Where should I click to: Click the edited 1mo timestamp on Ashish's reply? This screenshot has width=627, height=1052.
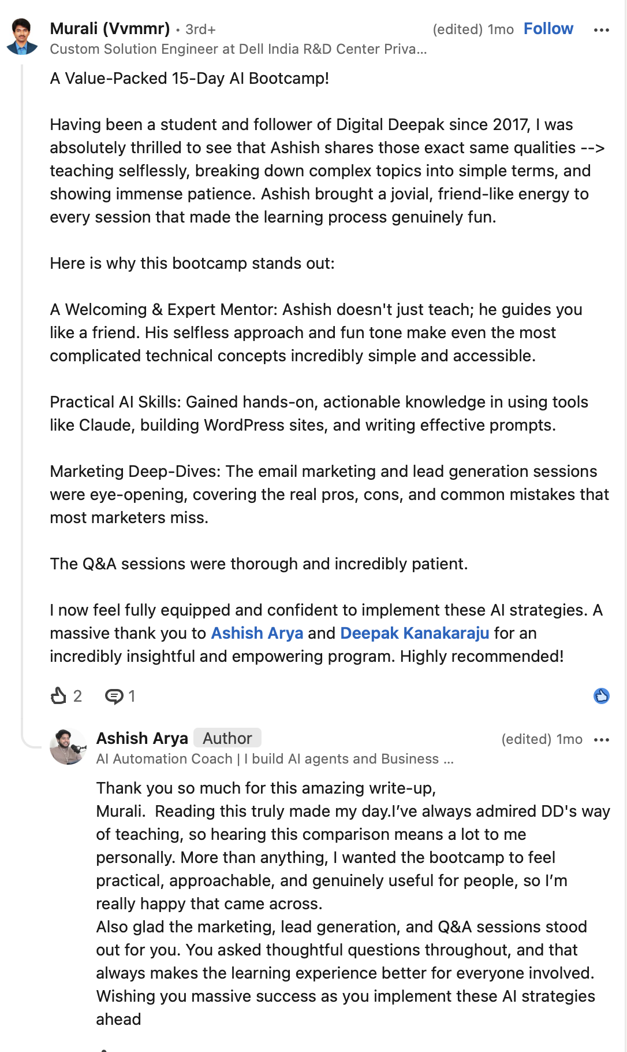pos(542,739)
